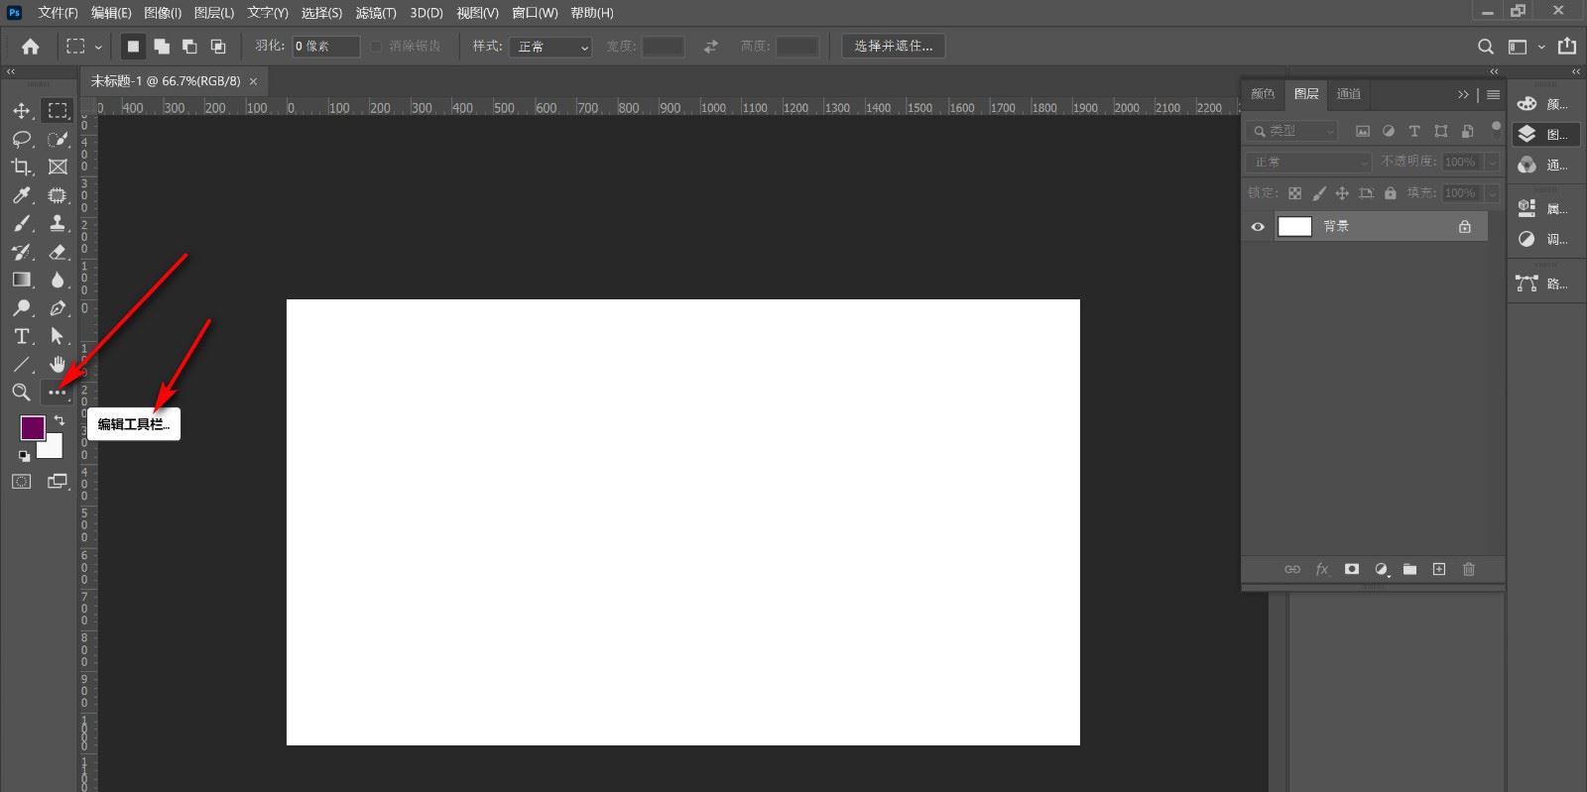
Task: Choose Intersect with Selection mode
Action: 218,47
